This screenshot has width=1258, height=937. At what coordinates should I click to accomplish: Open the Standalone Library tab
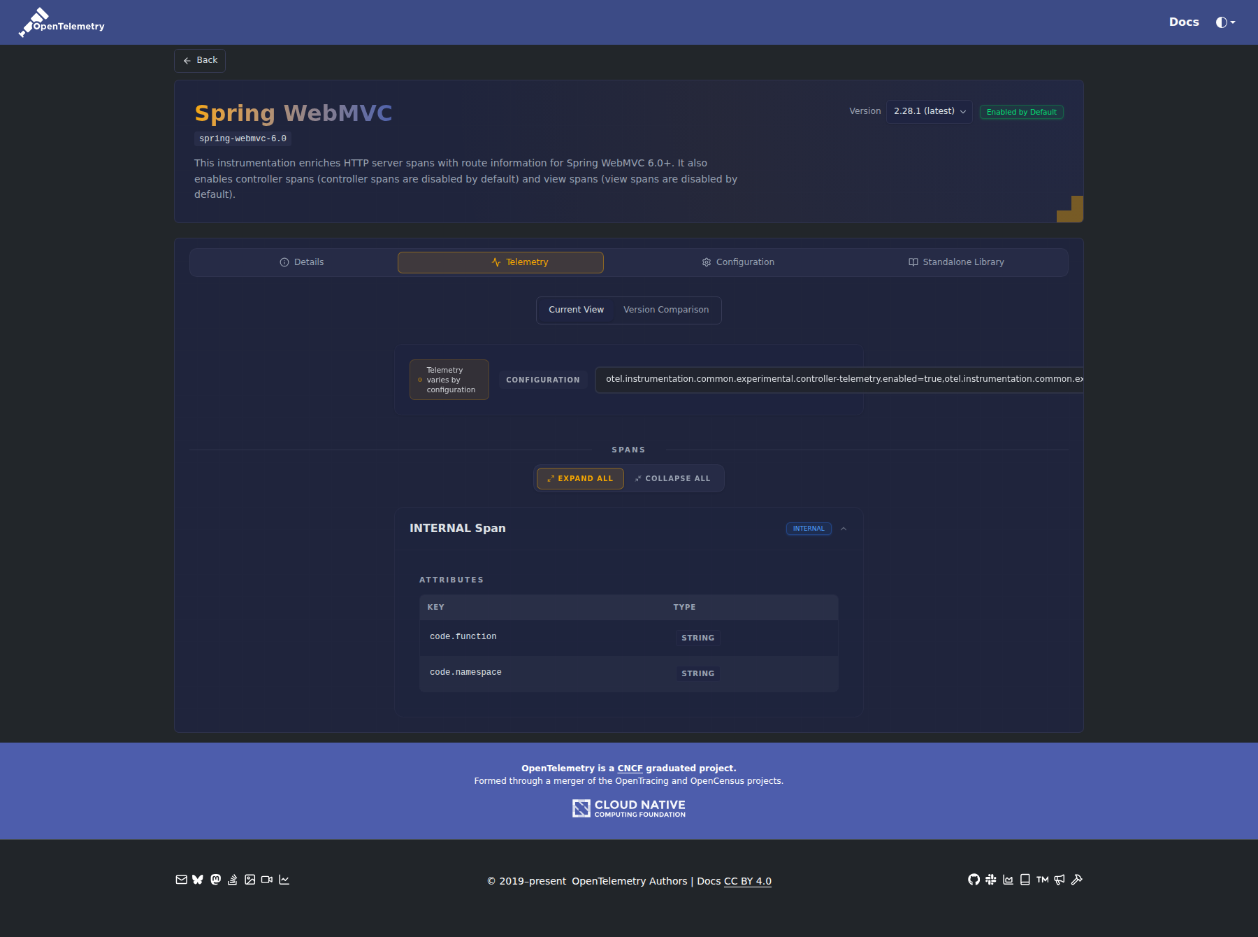click(956, 262)
